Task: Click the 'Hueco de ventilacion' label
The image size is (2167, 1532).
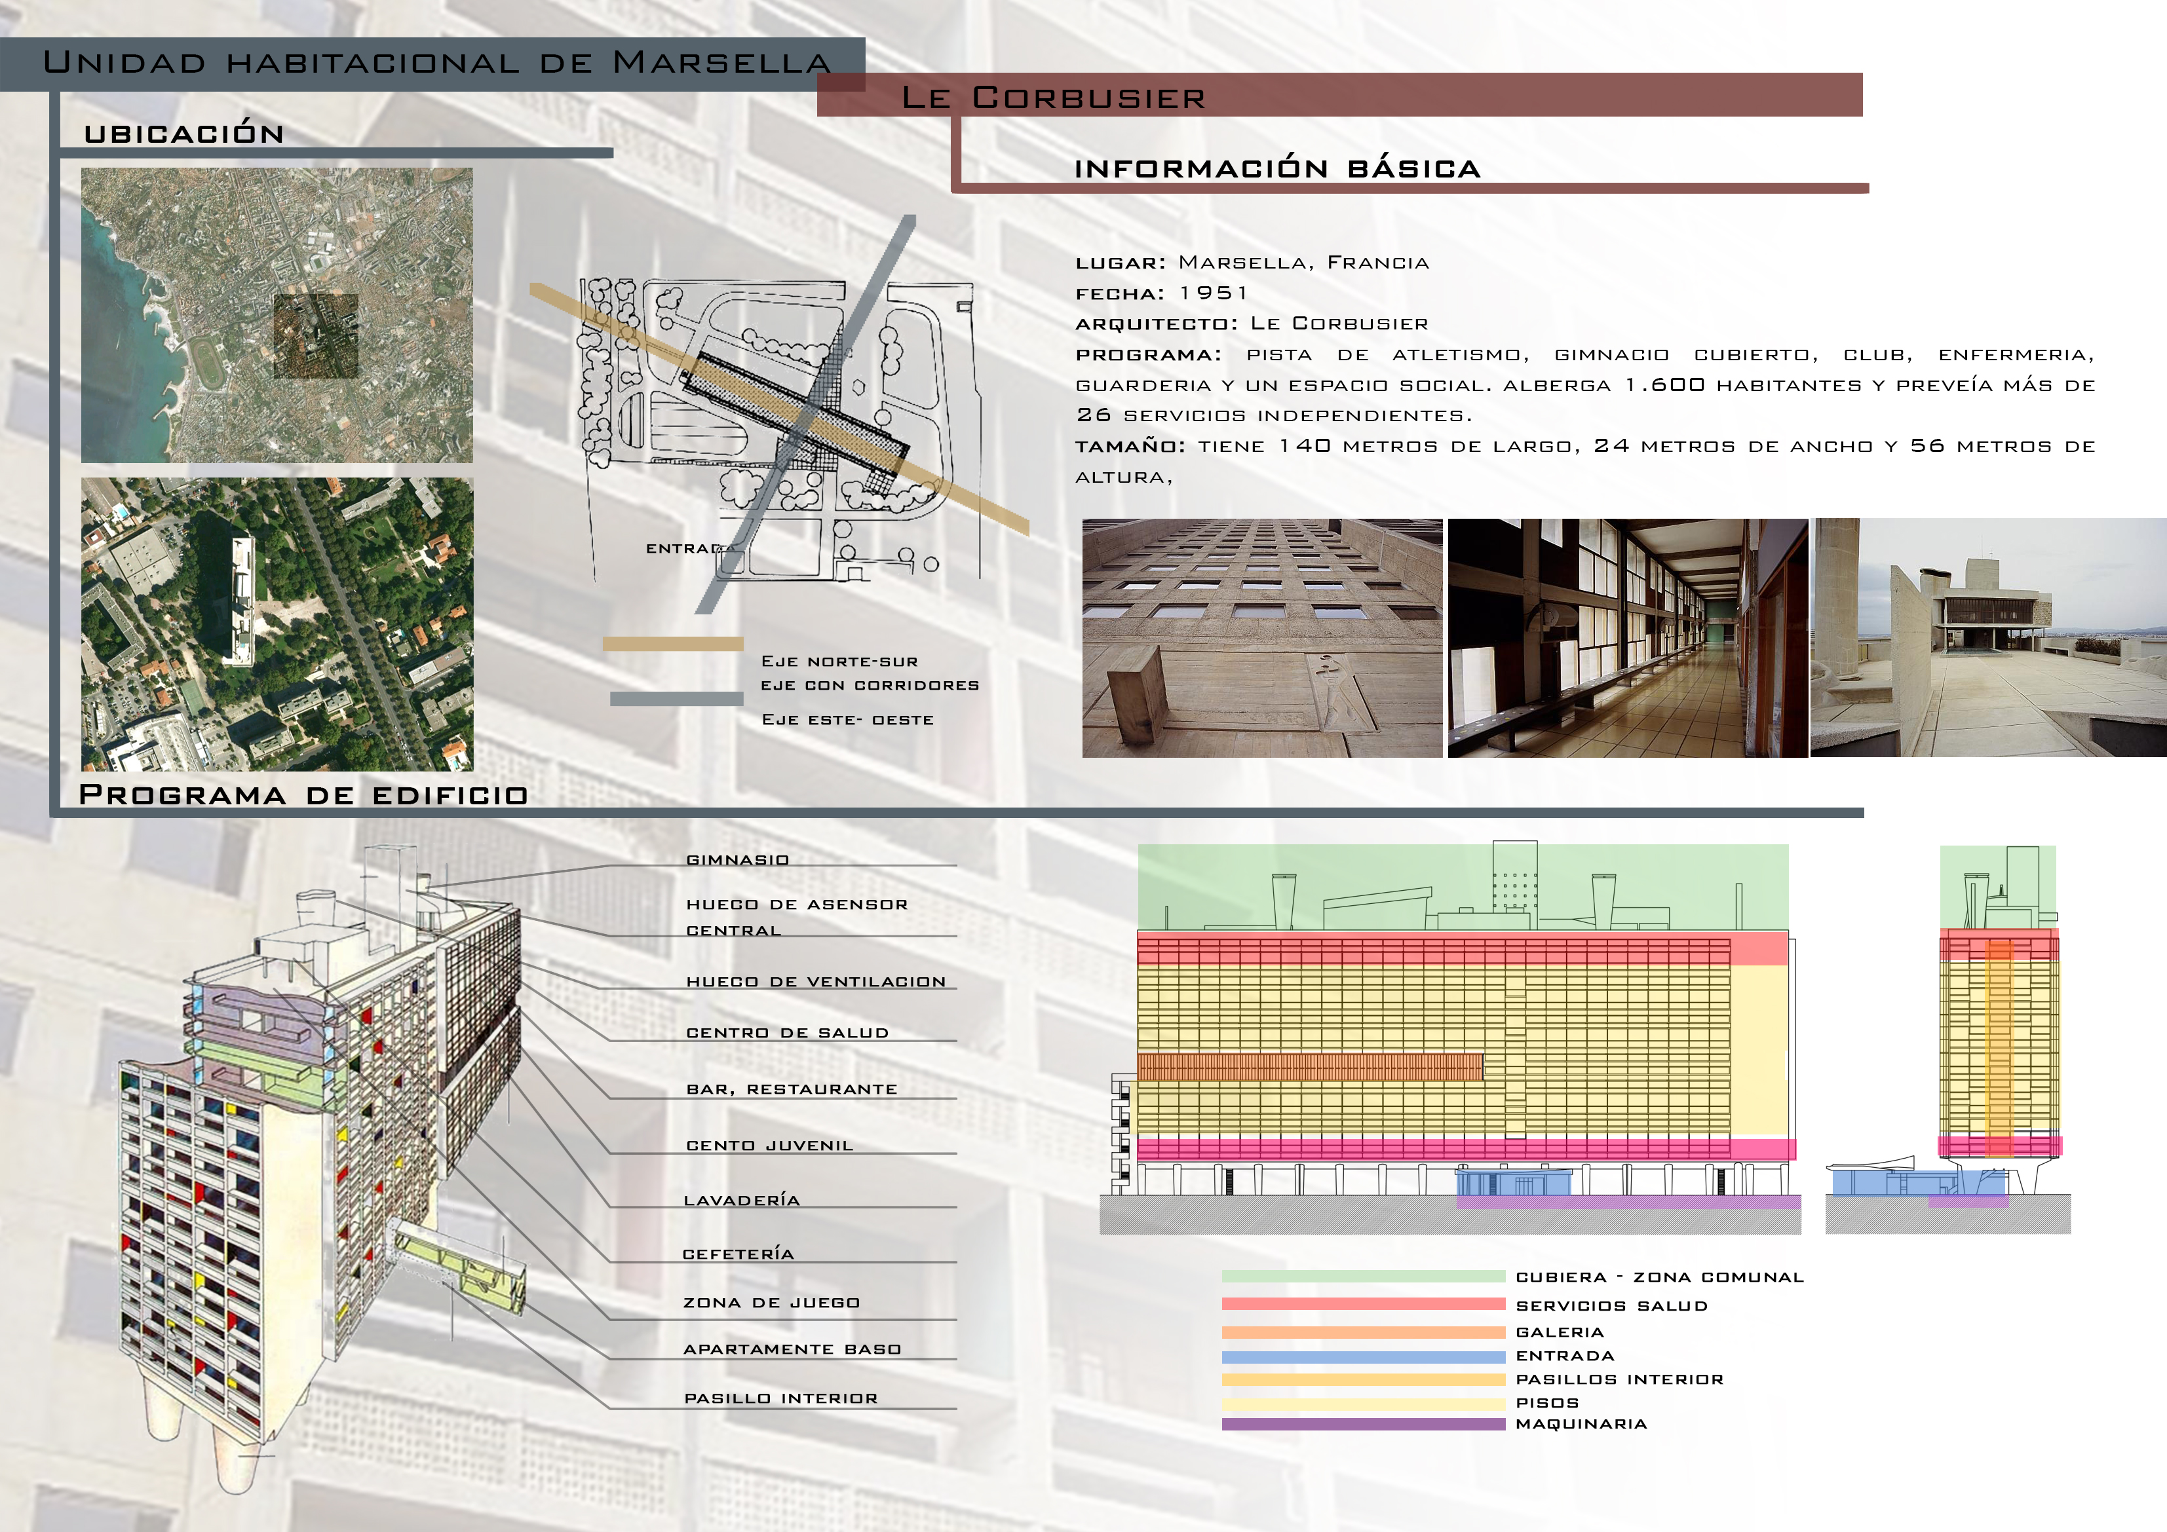Action: coord(815,981)
